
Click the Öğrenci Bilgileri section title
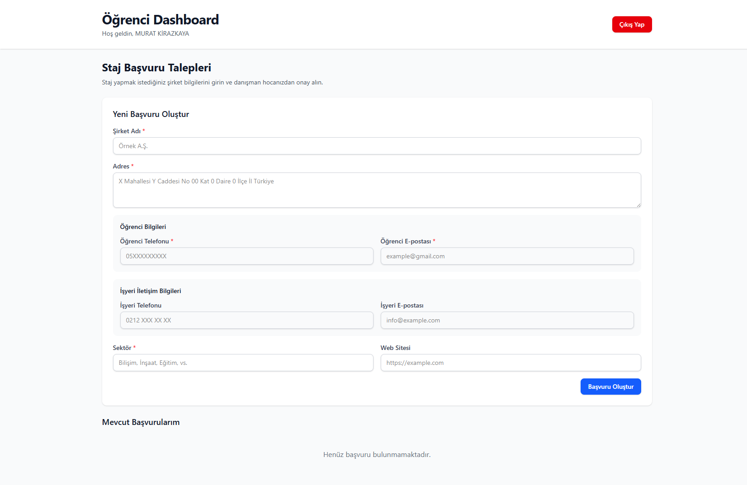[x=143, y=227]
